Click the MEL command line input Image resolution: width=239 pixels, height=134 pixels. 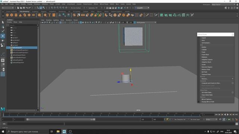[x=36, y=124]
